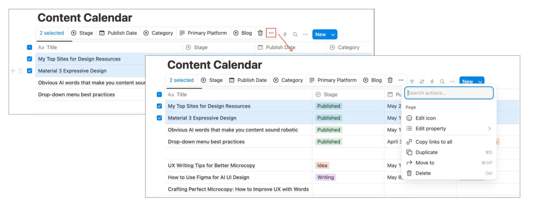Screen dimensions: 534x212
Task: Open the Stage property dropdown in the toolbar
Action: coord(212,80)
